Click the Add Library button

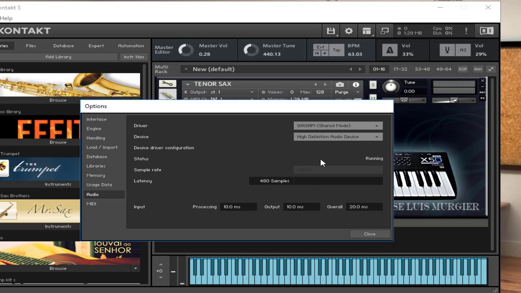pos(58,57)
